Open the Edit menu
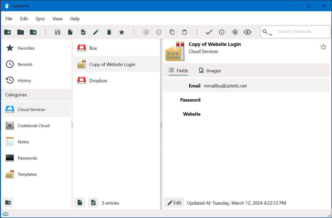The height and width of the screenshot is (218, 332). pyautogui.click(x=24, y=19)
